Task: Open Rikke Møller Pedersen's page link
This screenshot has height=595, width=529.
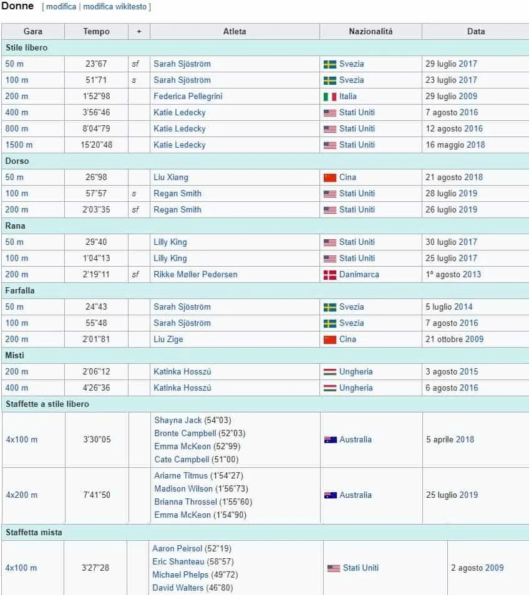Action: (195, 275)
